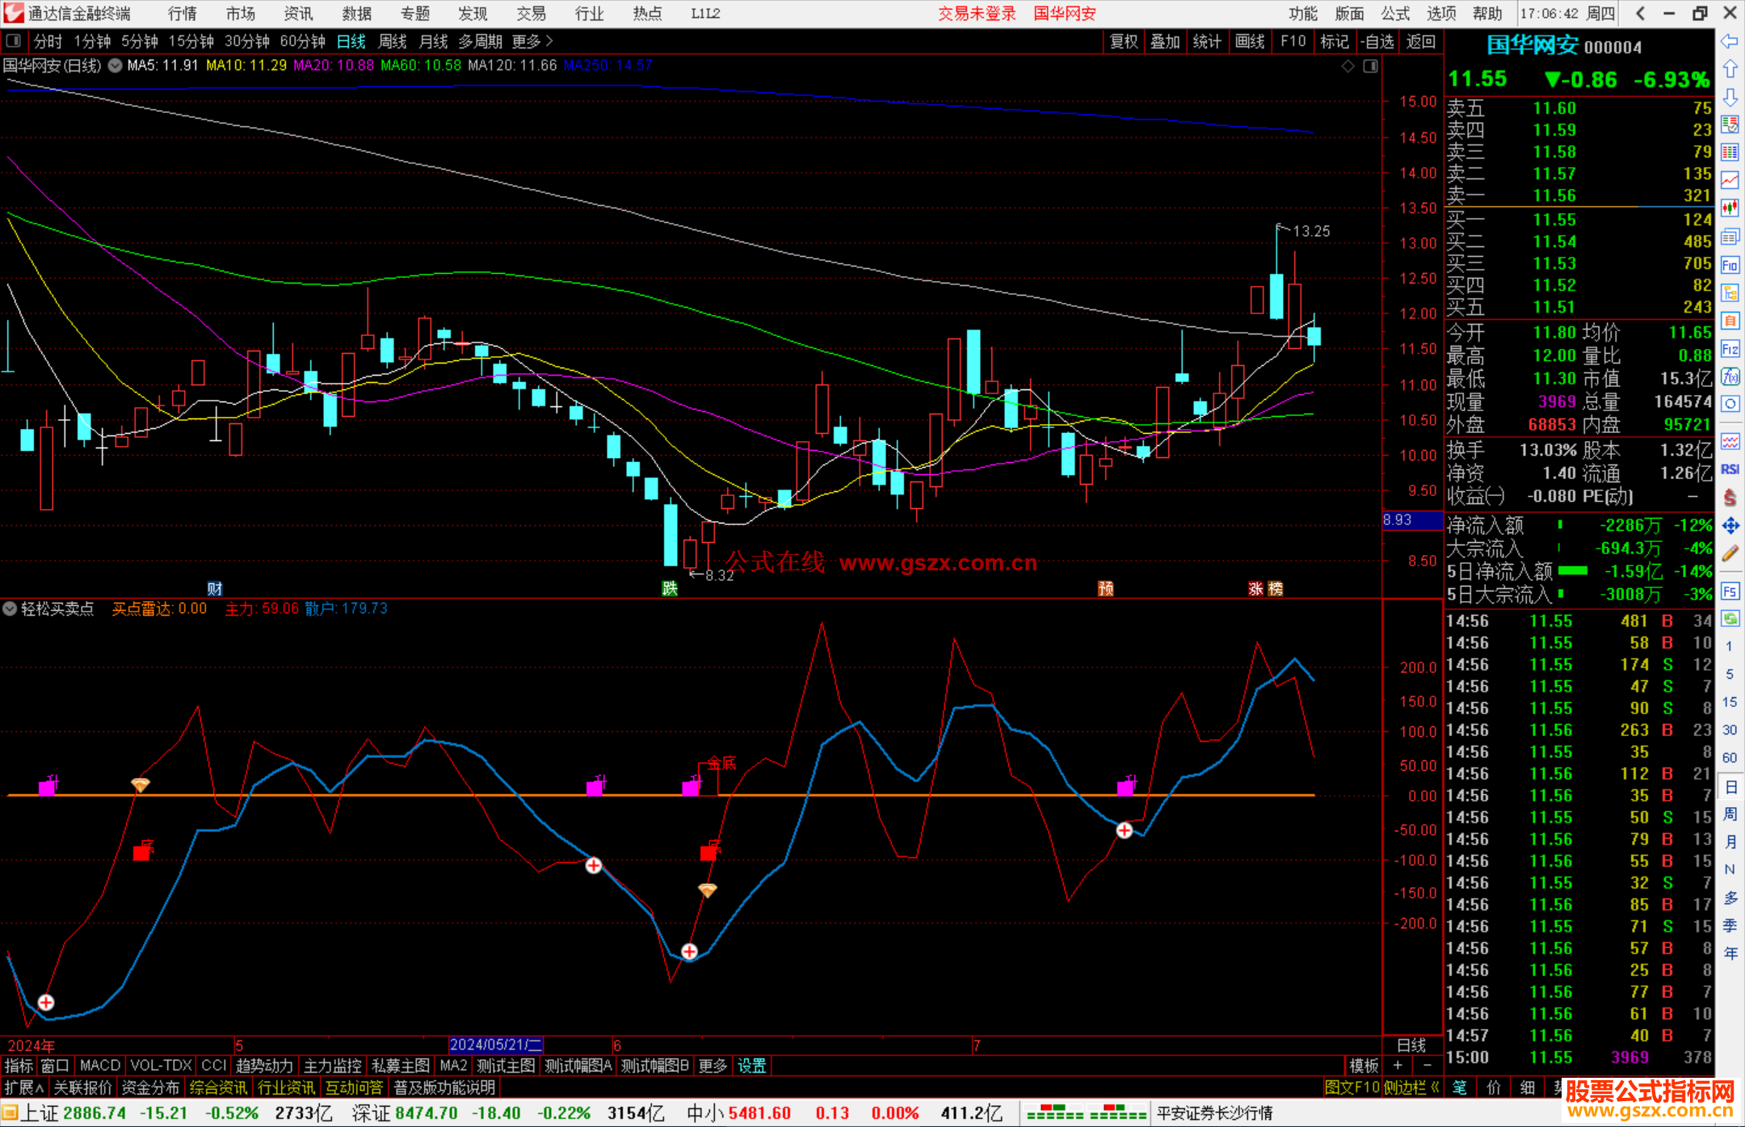The width and height of the screenshot is (1745, 1127).
Task: Click the candlestick chart icon in sidebar
Action: 1730,208
